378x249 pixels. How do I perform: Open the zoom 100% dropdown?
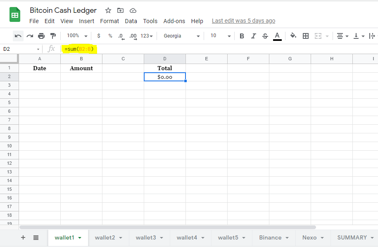[x=77, y=36]
